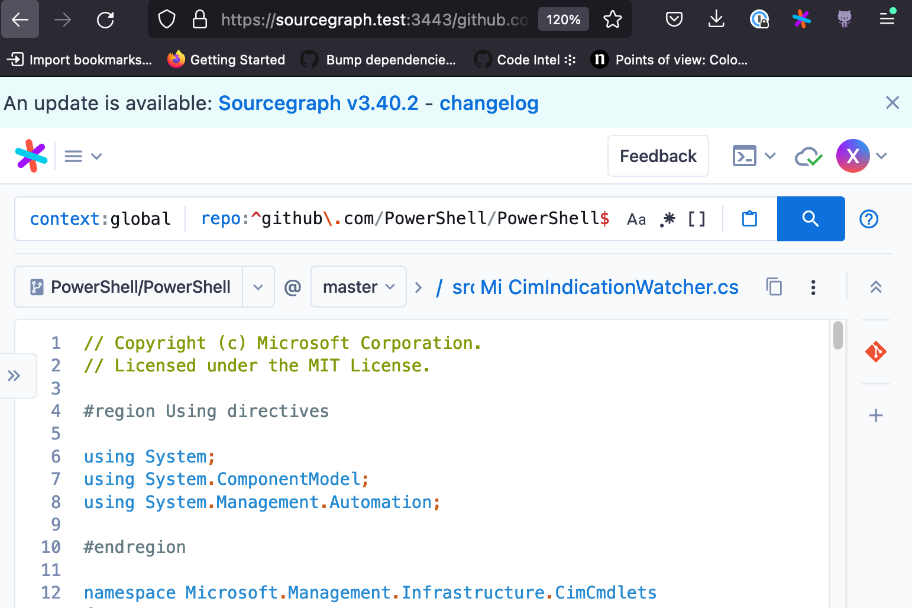Open the browser downloads icon
The image size is (912, 608).
click(x=716, y=20)
